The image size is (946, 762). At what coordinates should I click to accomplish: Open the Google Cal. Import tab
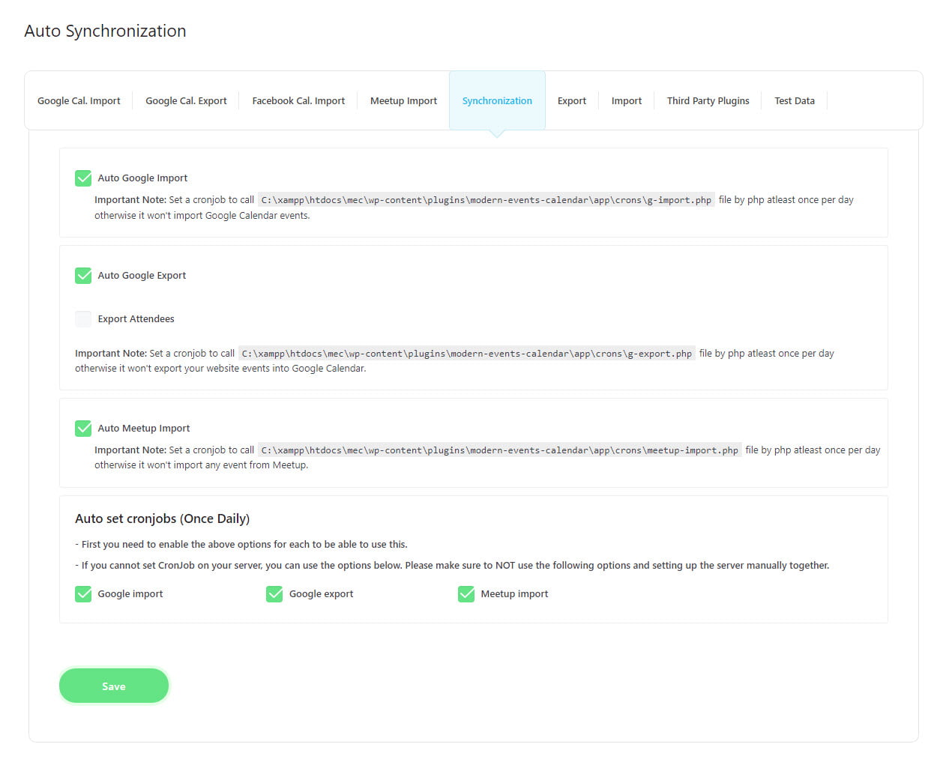(x=79, y=101)
